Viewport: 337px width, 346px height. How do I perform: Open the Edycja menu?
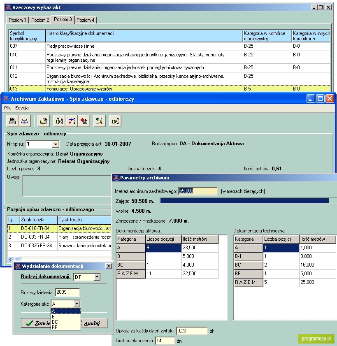(x=22, y=108)
